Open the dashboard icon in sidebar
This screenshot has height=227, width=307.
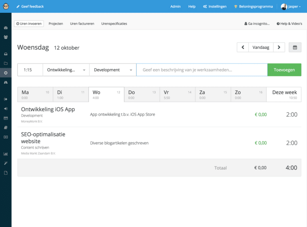click(6, 28)
